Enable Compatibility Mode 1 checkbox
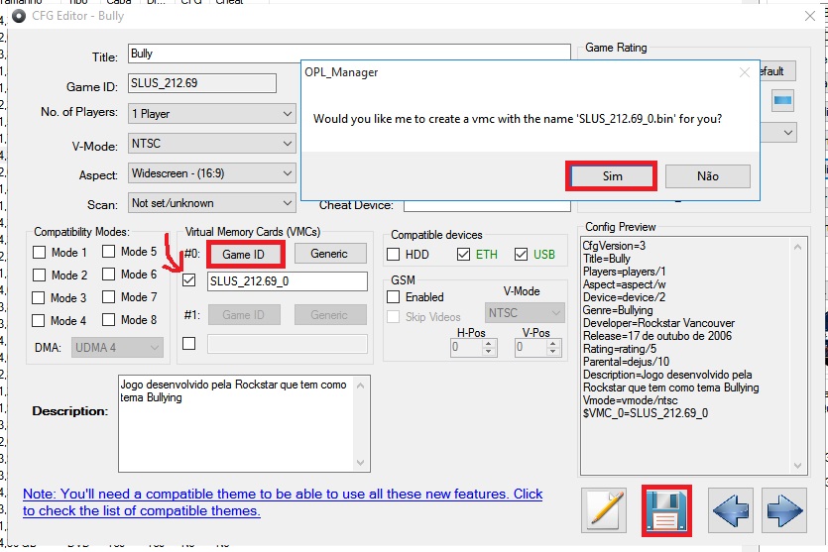Screen dimensions: 828x552 (40, 253)
